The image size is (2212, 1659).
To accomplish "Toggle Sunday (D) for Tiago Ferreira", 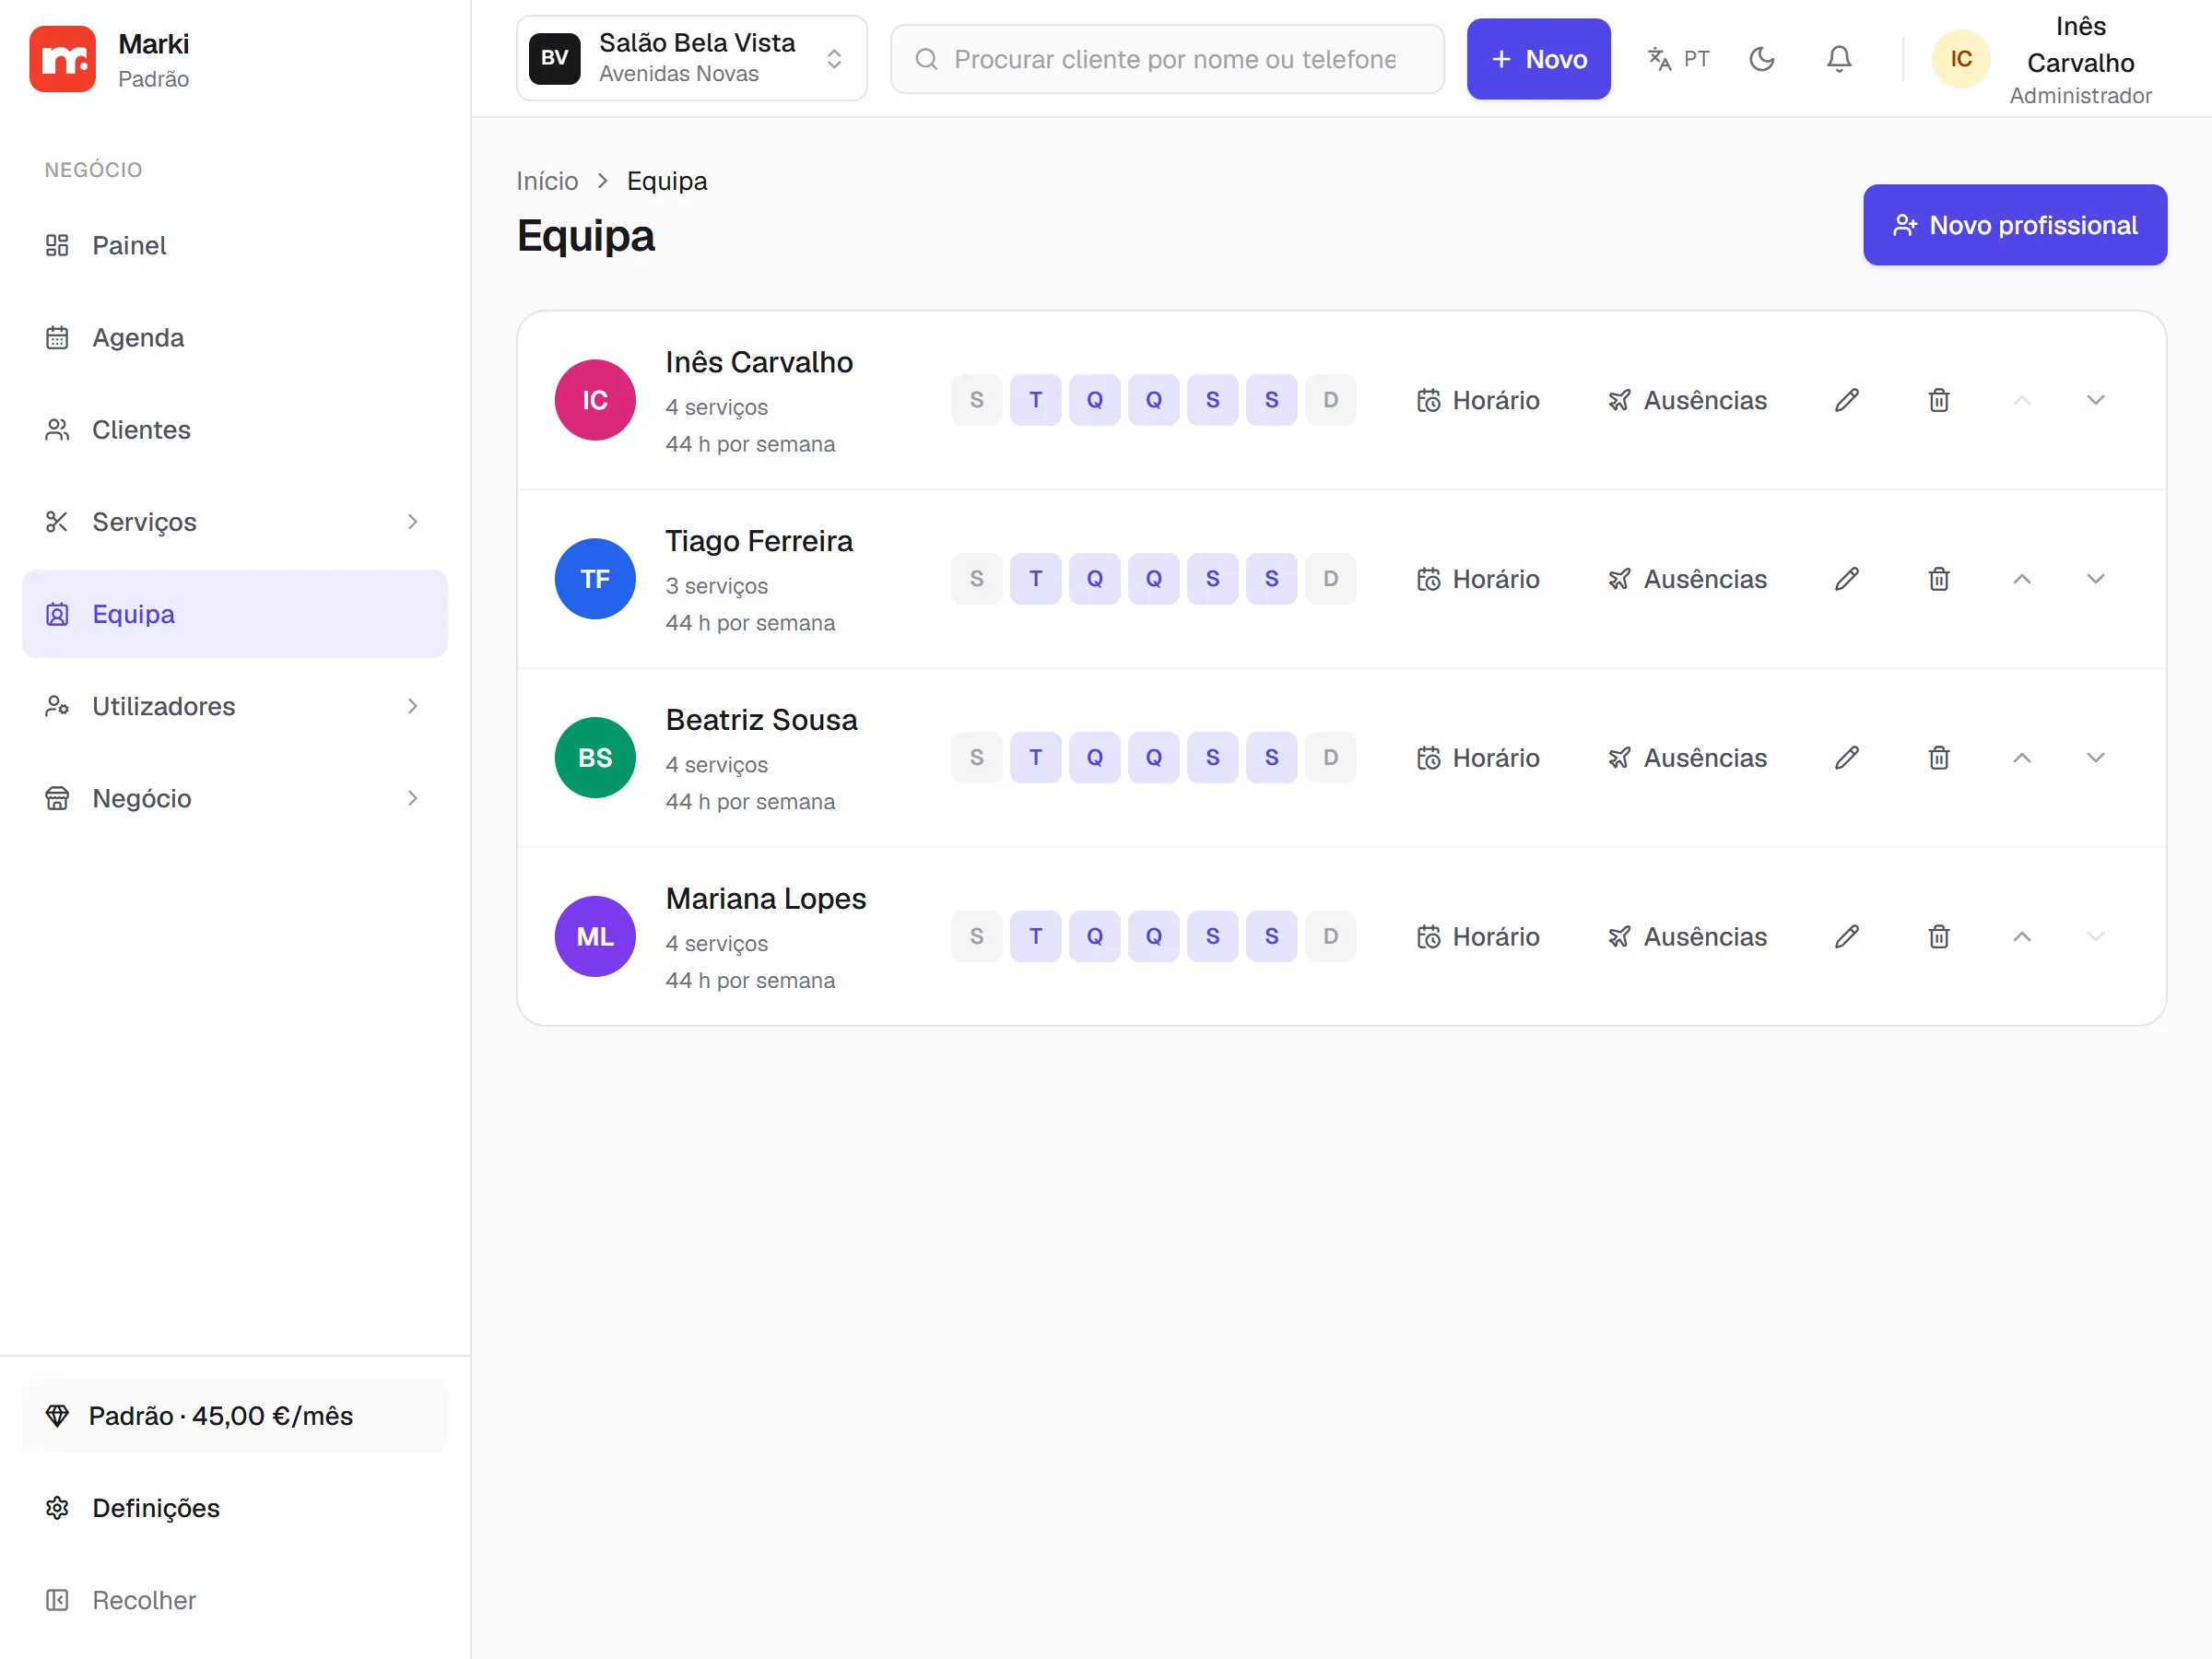I will tap(1330, 579).
